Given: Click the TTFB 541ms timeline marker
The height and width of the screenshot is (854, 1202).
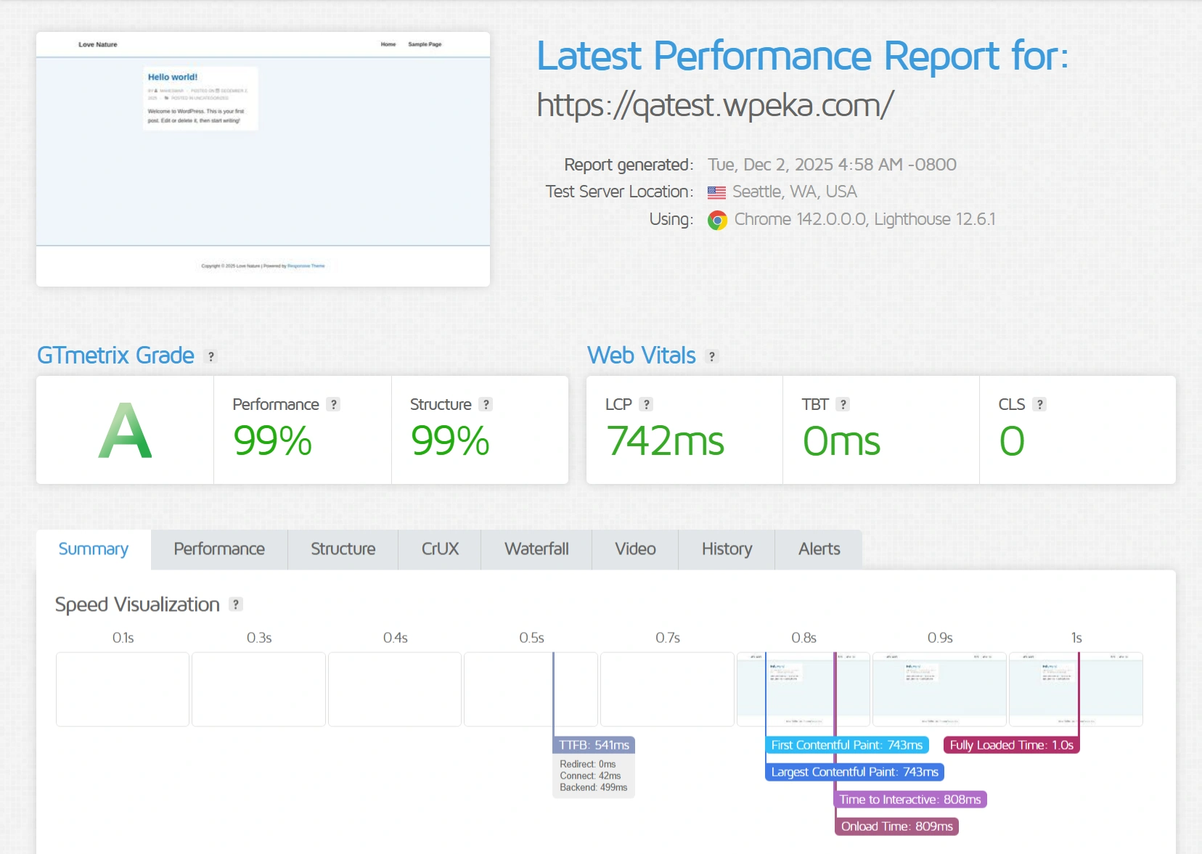Looking at the screenshot, I should [x=594, y=745].
